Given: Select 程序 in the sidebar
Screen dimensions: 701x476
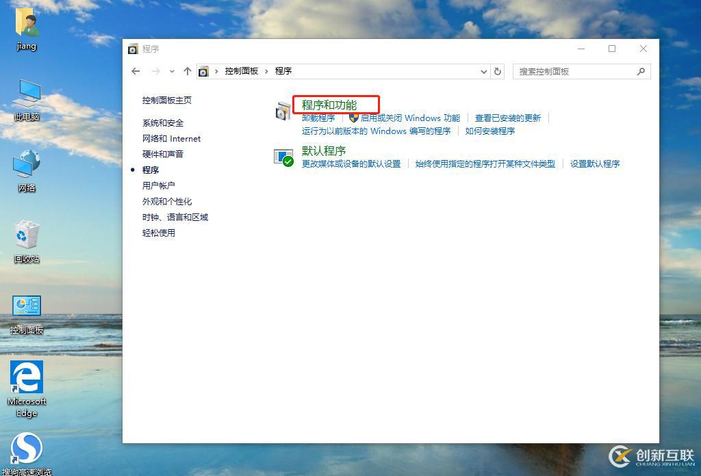Looking at the screenshot, I should point(151,170).
